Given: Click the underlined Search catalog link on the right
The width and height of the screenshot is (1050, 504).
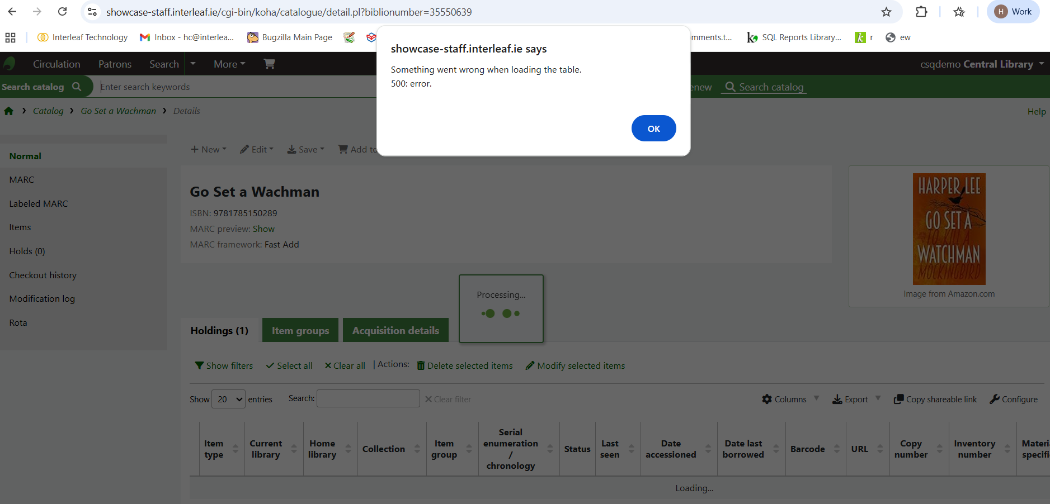Looking at the screenshot, I should (764, 87).
